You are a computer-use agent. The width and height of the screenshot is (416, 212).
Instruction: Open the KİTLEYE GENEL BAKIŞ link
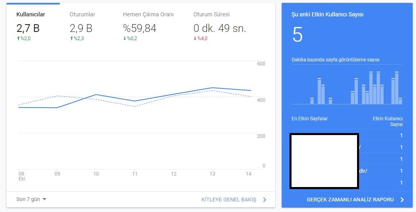[x=229, y=200]
